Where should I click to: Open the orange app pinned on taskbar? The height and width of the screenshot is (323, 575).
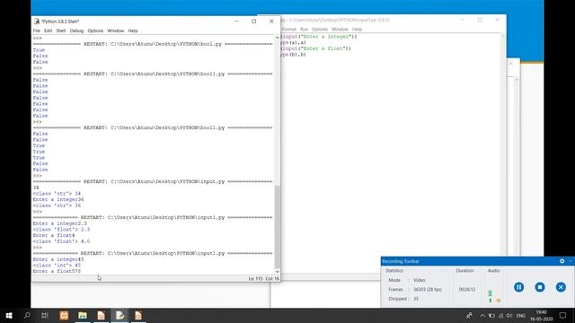tap(64, 315)
